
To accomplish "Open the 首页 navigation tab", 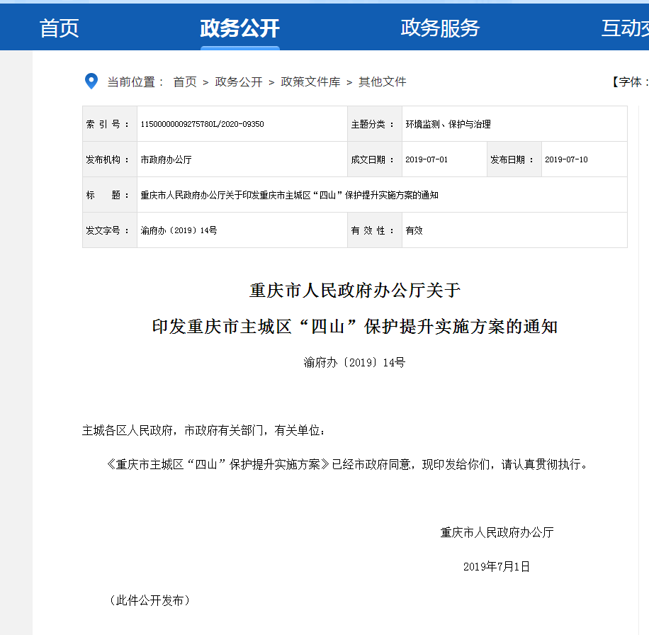I will (x=59, y=28).
